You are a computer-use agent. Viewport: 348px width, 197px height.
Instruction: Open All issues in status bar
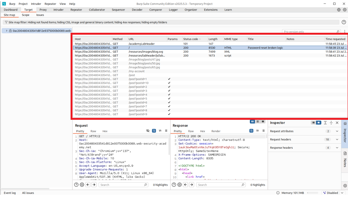28,193
